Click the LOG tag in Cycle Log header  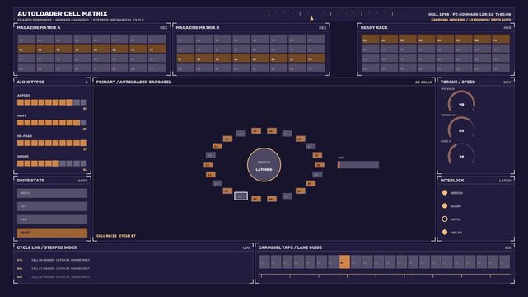246,247
